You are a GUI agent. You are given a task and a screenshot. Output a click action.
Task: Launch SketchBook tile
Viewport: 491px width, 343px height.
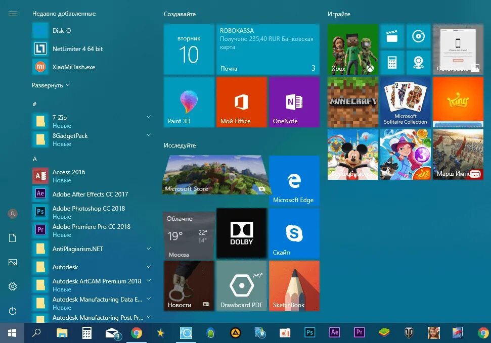coord(294,286)
